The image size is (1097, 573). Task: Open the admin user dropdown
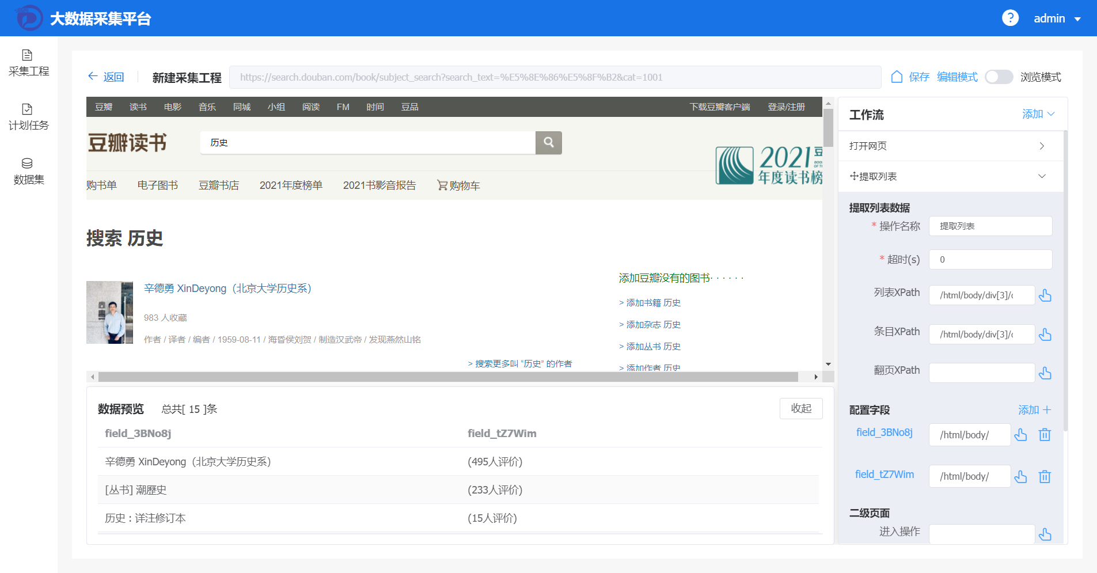(1057, 18)
